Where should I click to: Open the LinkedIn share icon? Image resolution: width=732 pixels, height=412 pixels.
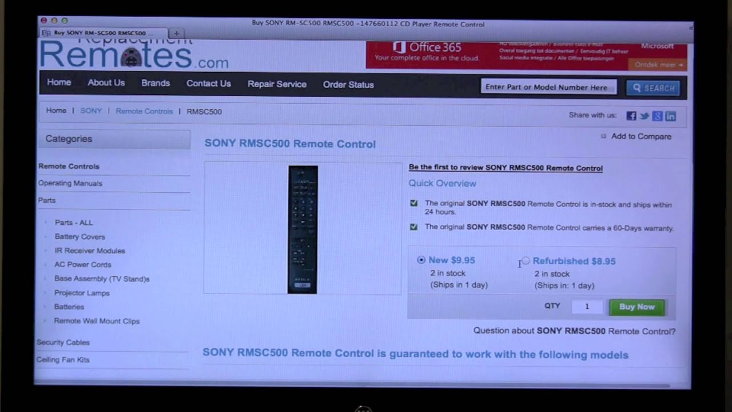point(671,116)
